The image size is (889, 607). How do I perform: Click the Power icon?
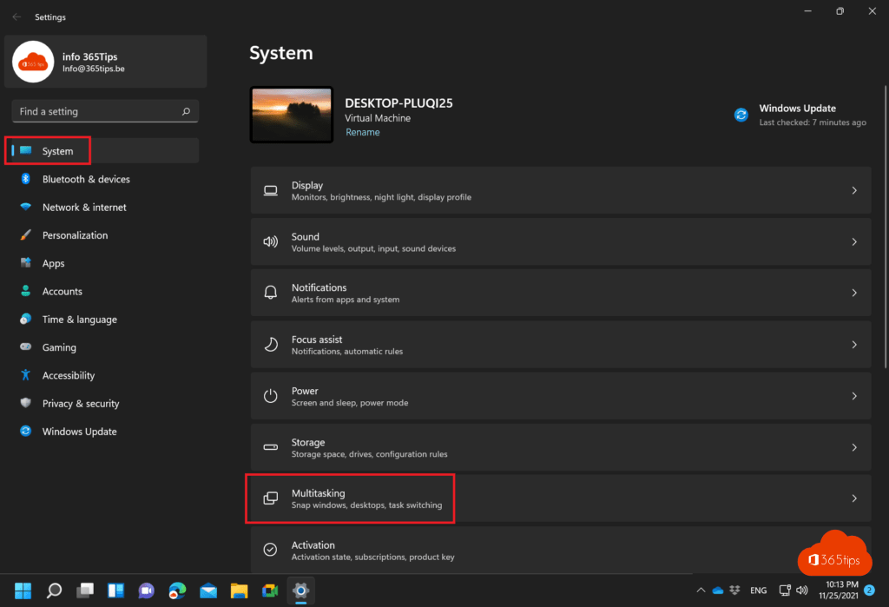271,396
